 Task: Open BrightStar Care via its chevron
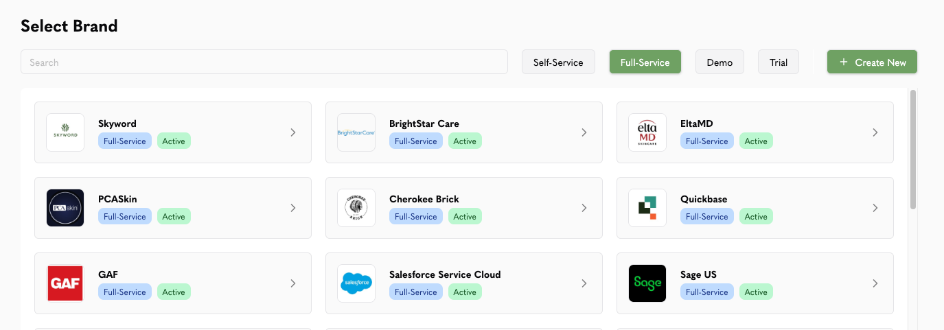click(584, 132)
